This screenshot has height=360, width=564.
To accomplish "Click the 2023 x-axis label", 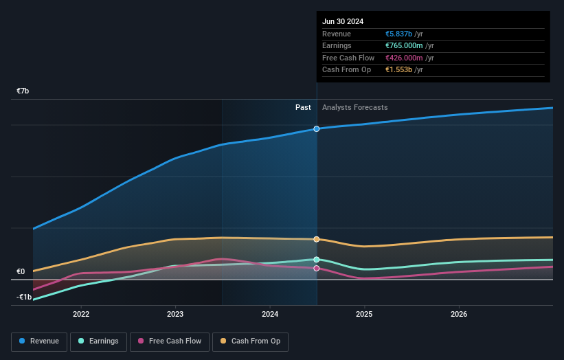I will coord(175,314).
